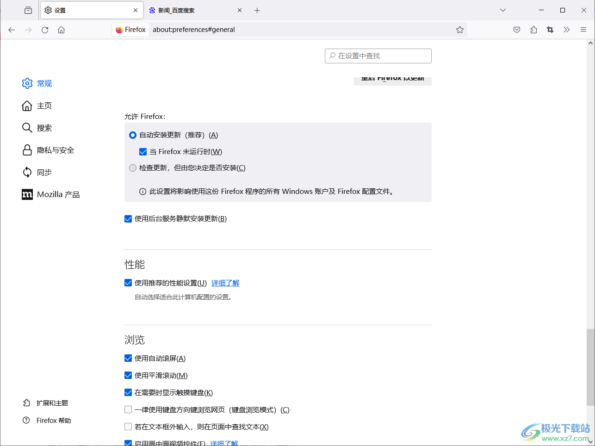Toggle 使用平滑滚动 checkbox
The image size is (595, 446).
(x=128, y=376)
